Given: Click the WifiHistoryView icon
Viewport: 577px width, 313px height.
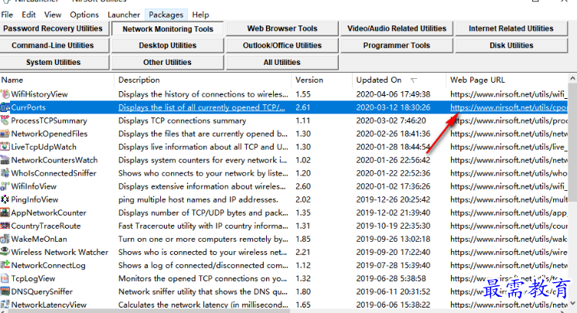Looking at the screenshot, I should pos(5,94).
